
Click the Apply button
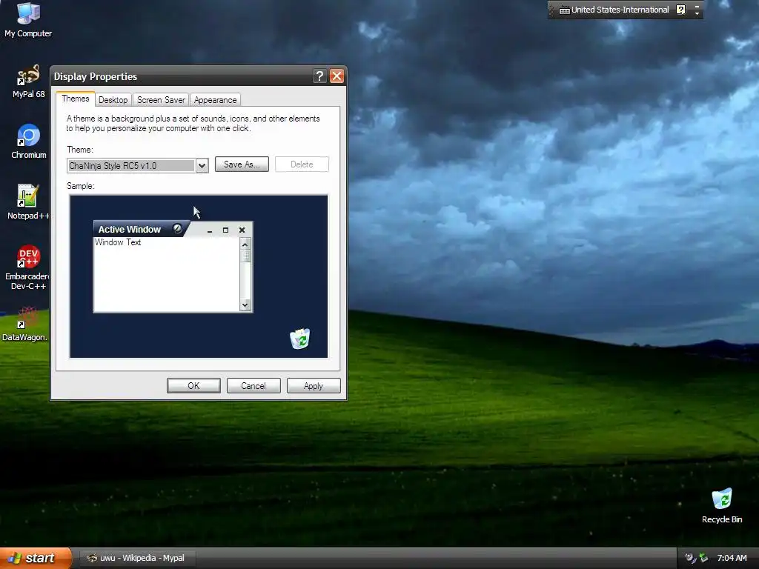[x=314, y=385]
